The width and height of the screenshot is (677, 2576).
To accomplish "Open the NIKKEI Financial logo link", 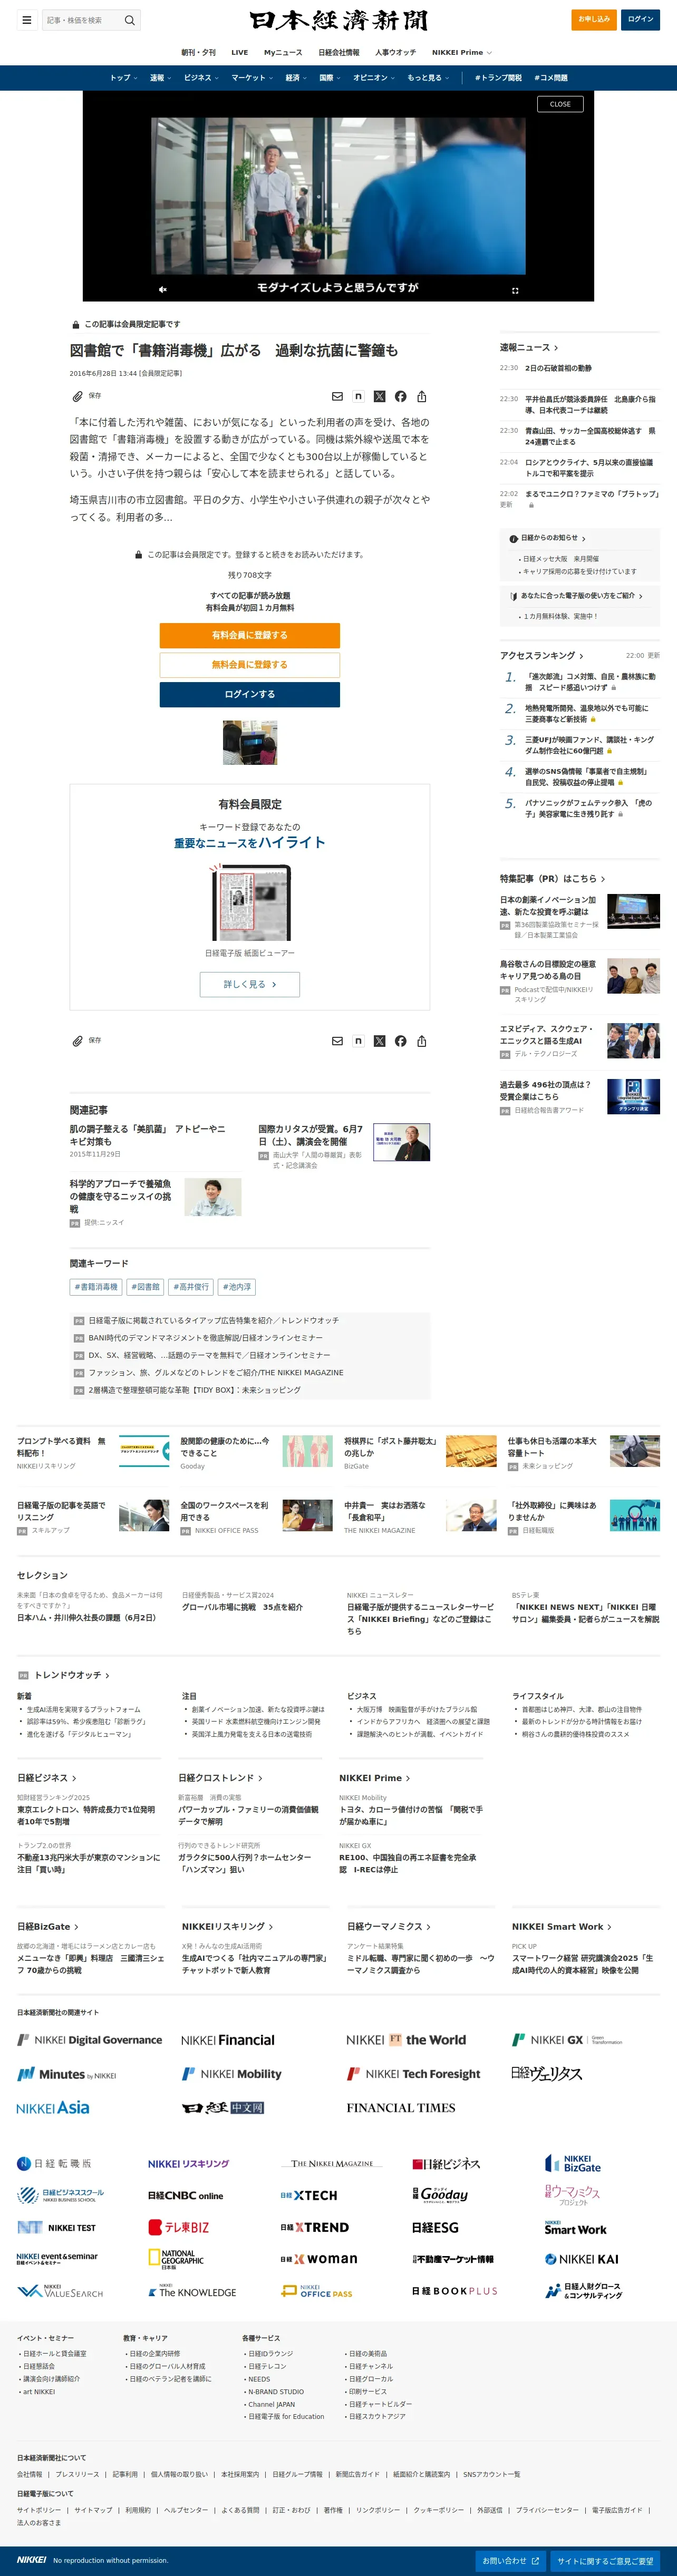I will tap(228, 2039).
